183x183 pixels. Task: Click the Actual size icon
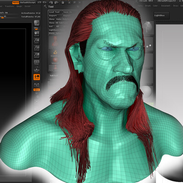pyautogui.click(x=37, y=48)
